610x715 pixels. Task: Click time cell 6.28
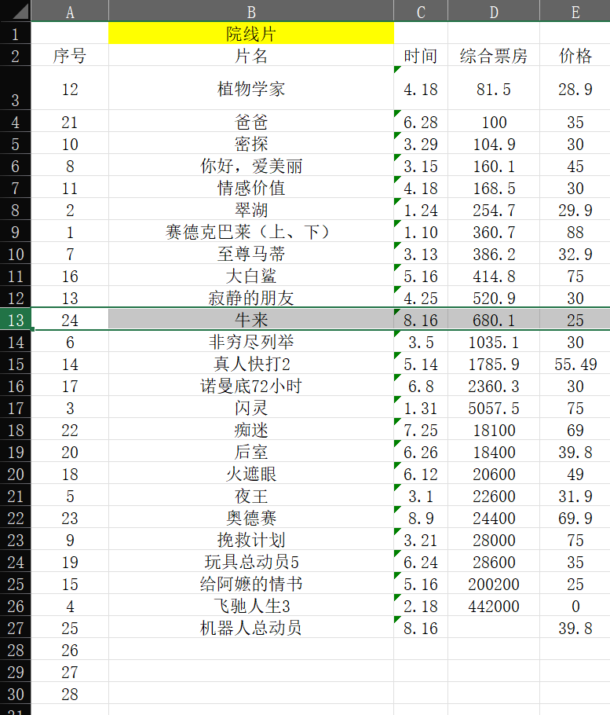(x=421, y=123)
